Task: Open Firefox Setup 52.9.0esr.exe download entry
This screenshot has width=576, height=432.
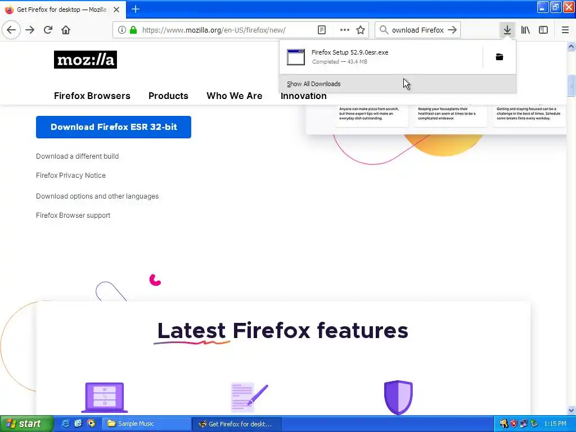Action: coord(381,57)
